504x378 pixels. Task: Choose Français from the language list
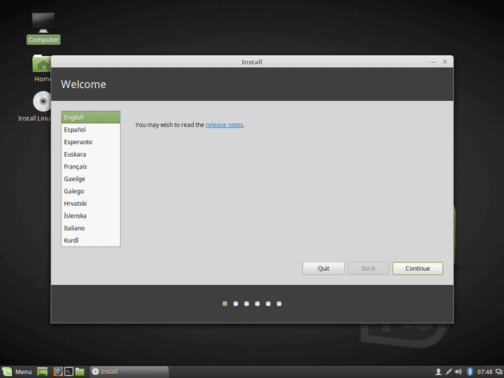(75, 167)
